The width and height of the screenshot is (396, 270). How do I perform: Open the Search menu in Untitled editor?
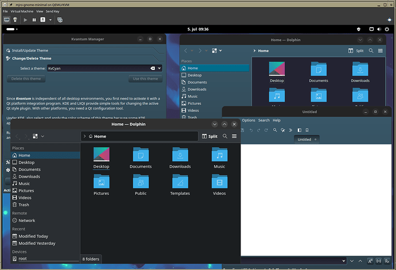tap(263, 120)
